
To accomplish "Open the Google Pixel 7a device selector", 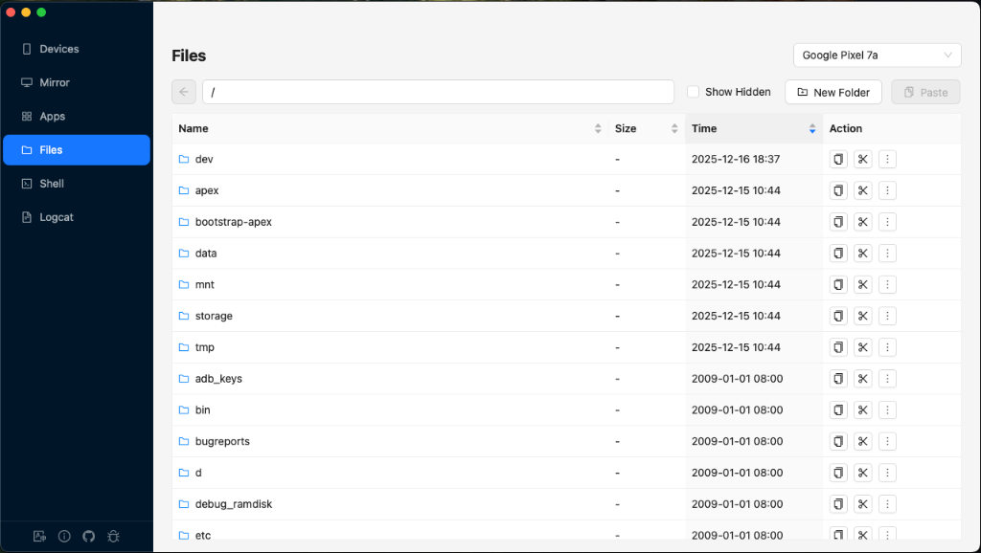I will pyautogui.click(x=876, y=55).
